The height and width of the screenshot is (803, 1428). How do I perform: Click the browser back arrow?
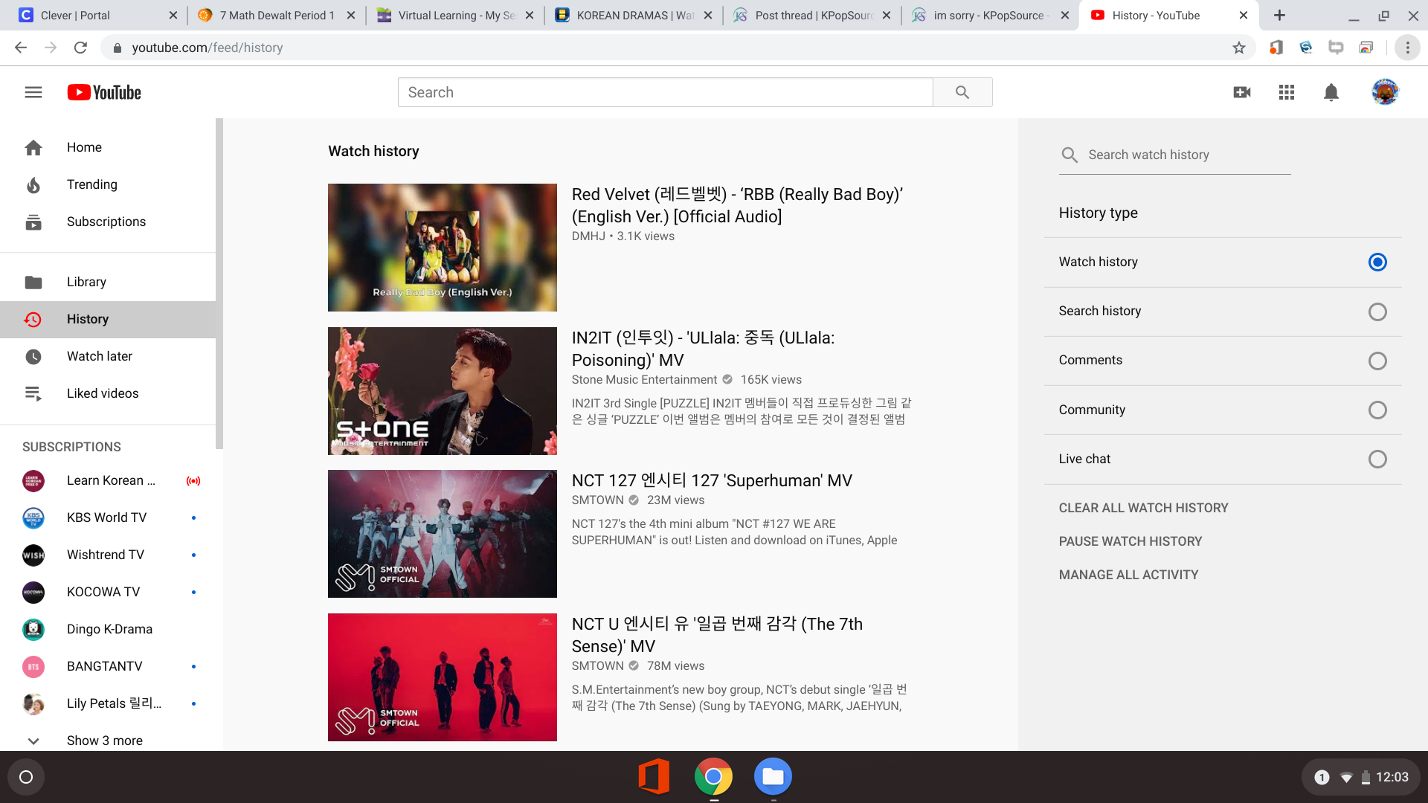[21, 48]
